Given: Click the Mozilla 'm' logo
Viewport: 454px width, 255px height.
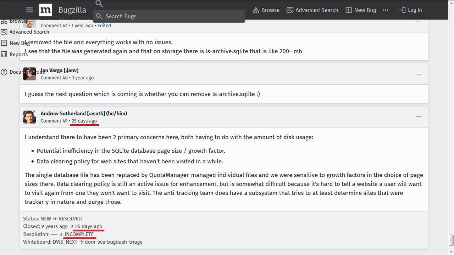Looking at the screenshot, I should click(45, 10).
